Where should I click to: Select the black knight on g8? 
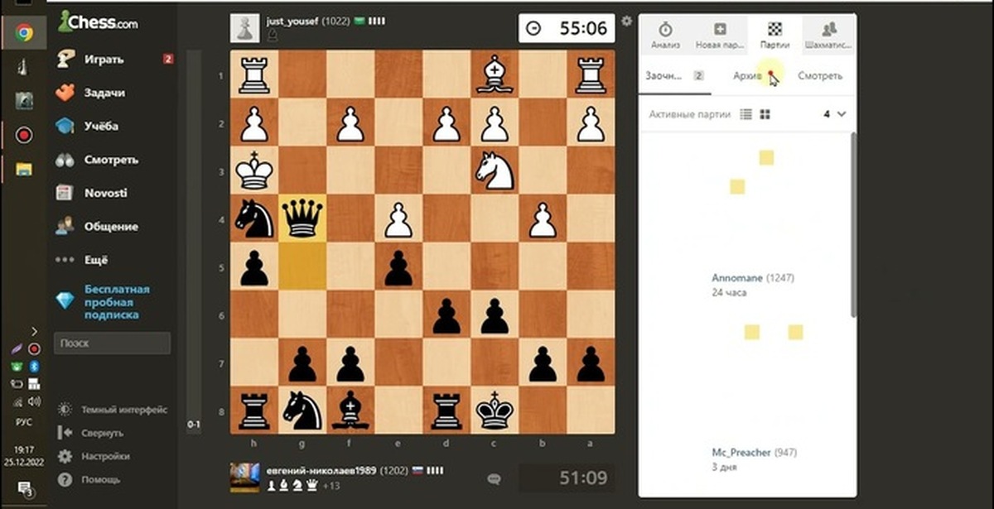click(x=302, y=411)
